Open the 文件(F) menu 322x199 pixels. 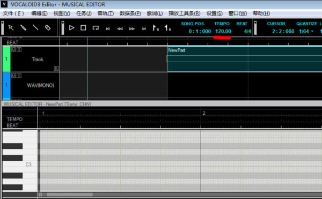(x=13, y=13)
